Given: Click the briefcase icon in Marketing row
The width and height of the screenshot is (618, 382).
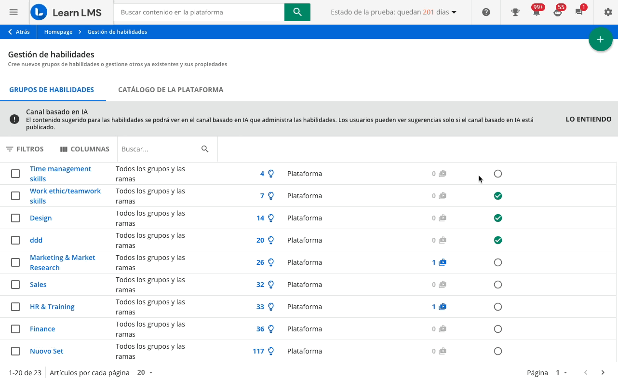Looking at the screenshot, I should coord(443,262).
